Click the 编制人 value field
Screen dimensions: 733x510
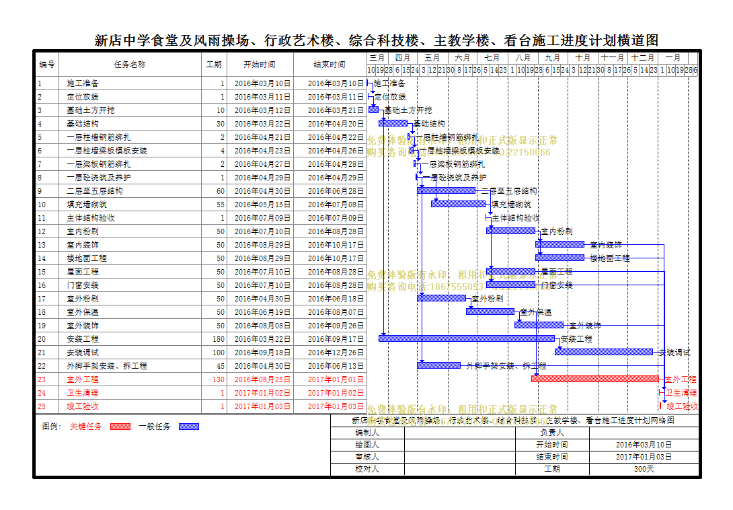(460, 433)
